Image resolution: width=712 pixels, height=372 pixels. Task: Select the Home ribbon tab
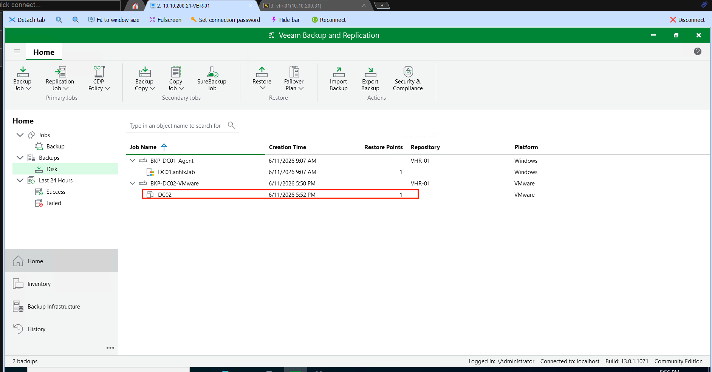(44, 52)
